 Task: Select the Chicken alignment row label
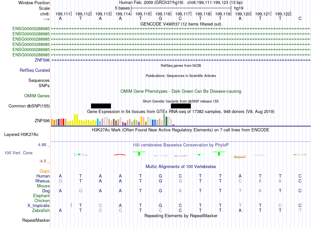click(x=42, y=200)
